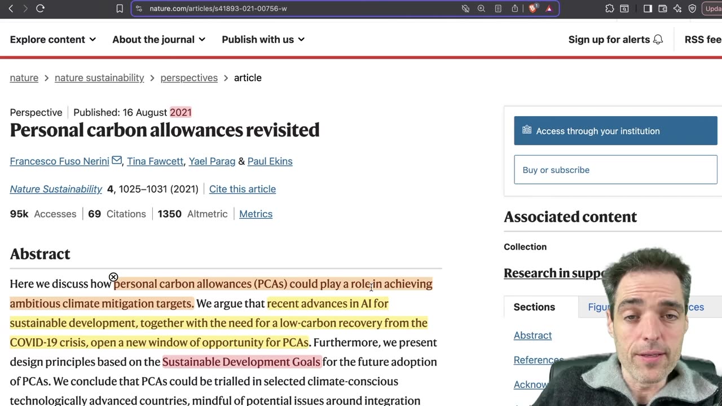
Task: Click the email envelope icon beside Nerini
Action: 117,161
